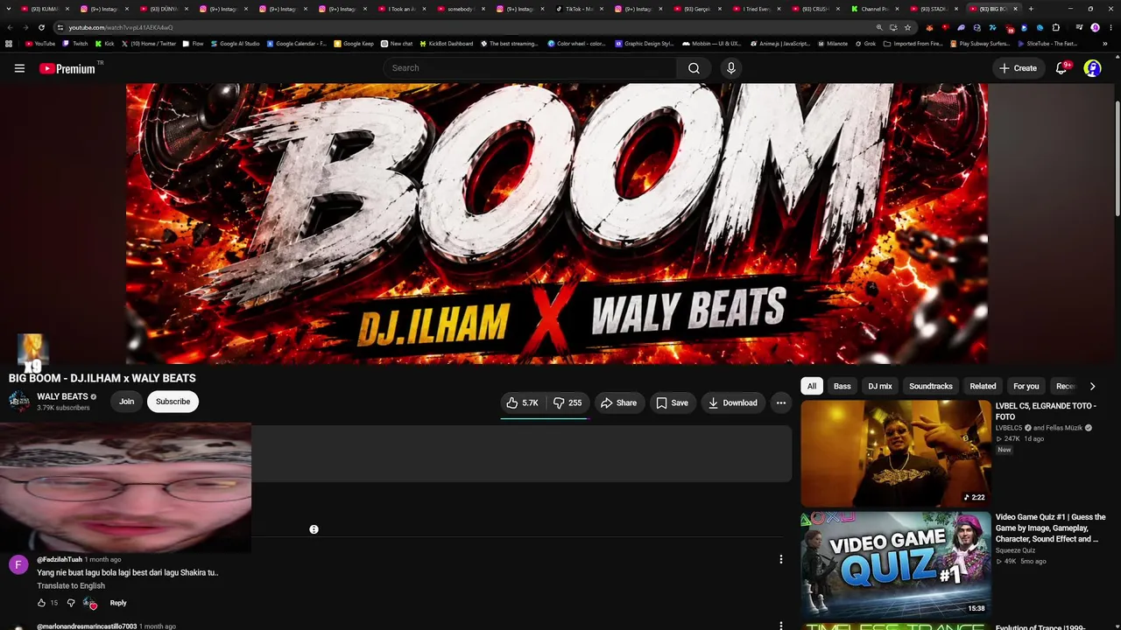This screenshot has height=630, width=1121.
Task: Select the DJ mix filter chip
Action: 880,386
